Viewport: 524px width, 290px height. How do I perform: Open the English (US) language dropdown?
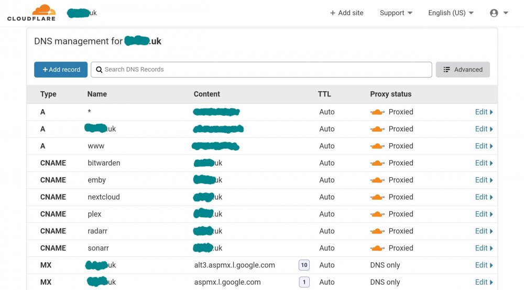pyautogui.click(x=451, y=13)
